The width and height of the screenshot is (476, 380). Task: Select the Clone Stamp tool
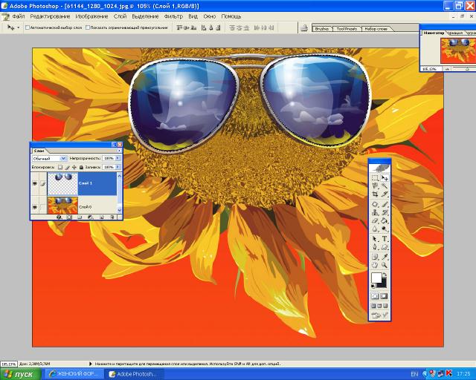(375, 213)
